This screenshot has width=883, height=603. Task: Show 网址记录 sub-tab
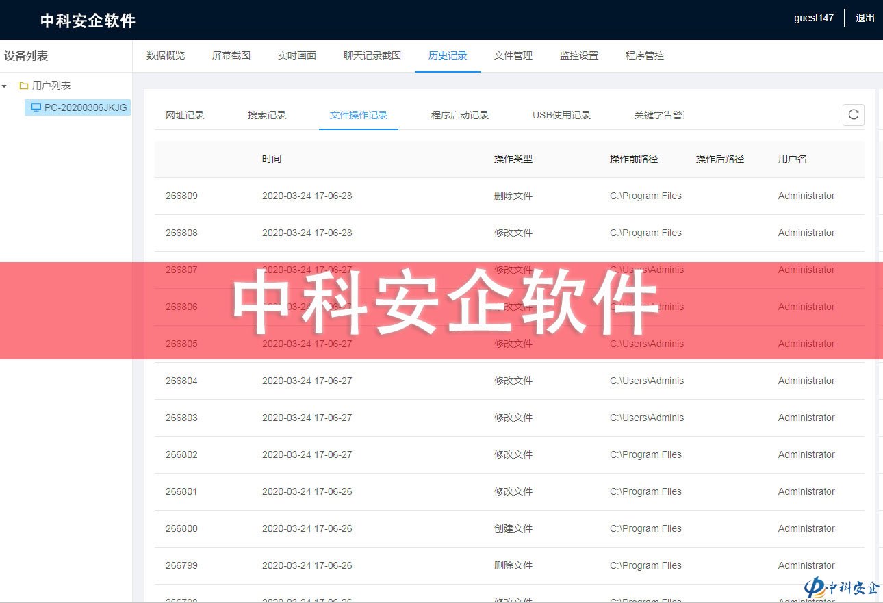[x=185, y=115]
